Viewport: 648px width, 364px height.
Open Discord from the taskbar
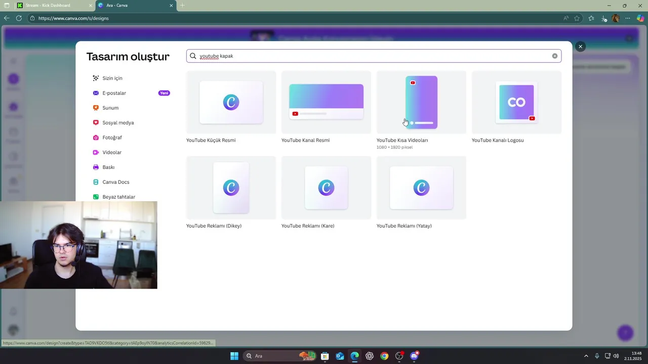[x=414, y=356]
